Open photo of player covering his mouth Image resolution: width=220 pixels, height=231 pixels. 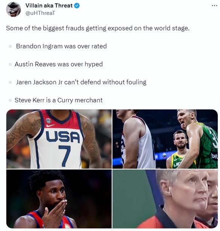click(59, 199)
